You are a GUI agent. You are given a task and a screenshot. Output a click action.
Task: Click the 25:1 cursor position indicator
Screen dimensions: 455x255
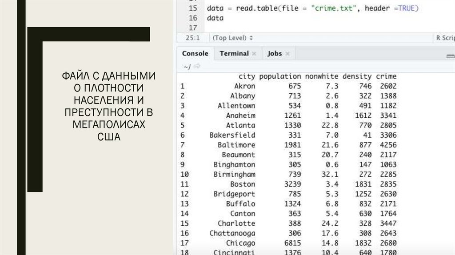click(x=192, y=38)
